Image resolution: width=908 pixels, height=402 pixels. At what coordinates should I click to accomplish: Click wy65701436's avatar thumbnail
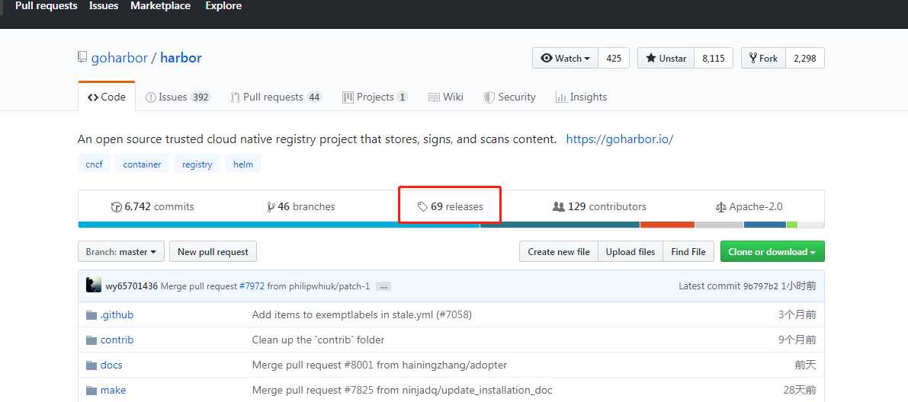94,286
